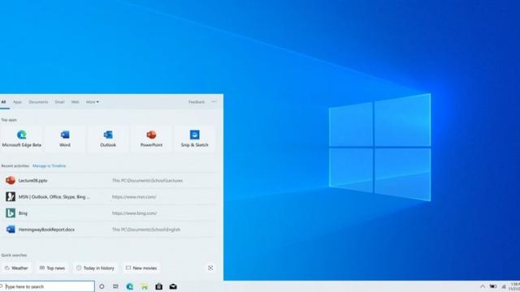
Task: Click the Bing icon in recent activities
Action: [11, 213]
